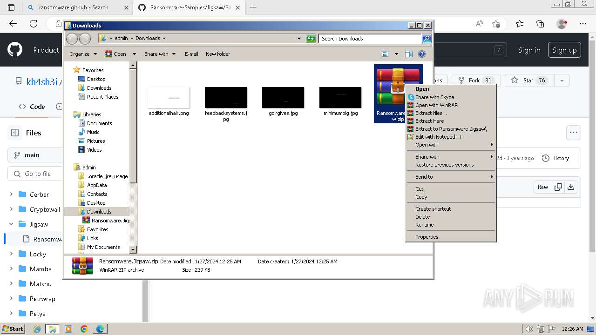The width and height of the screenshot is (596, 335).
Task: Click download raw file icon
Action: click(x=571, y=187)
